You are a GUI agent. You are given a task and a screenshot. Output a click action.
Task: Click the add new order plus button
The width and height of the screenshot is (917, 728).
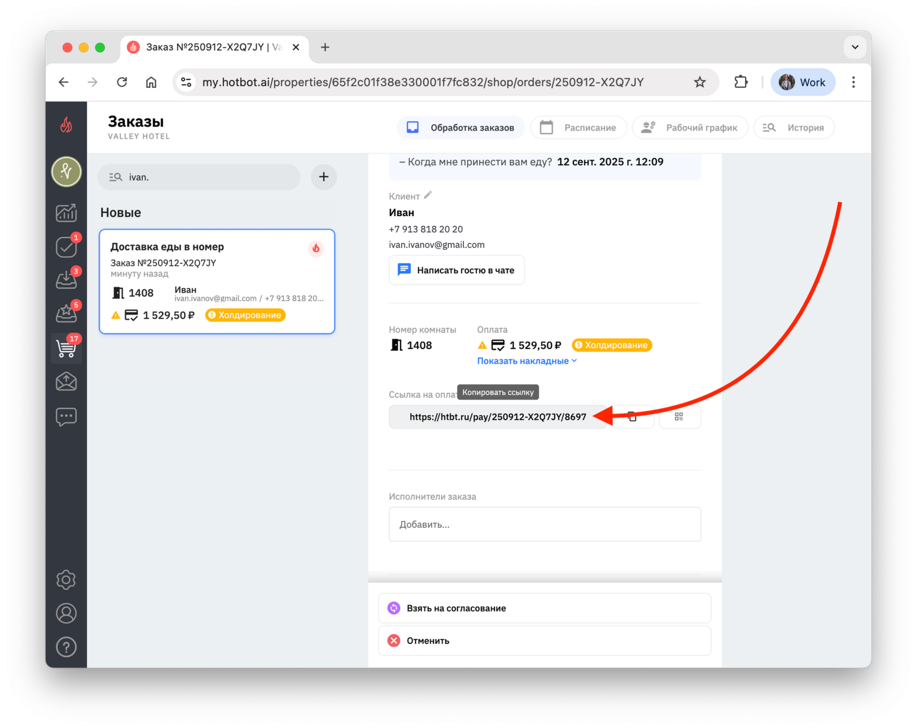tap(324, 177)
